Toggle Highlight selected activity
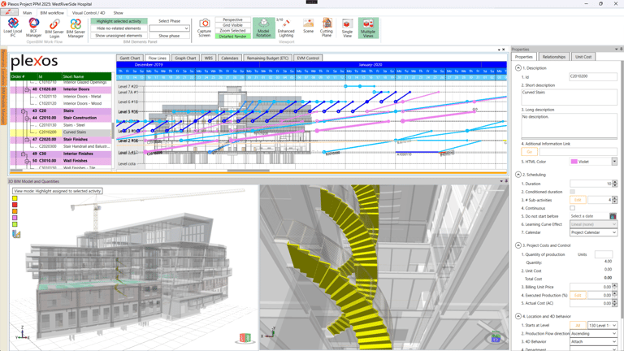The image size is (624, 351). 119,21
